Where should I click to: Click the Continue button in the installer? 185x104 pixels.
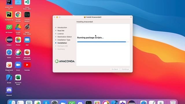(125, 69)
